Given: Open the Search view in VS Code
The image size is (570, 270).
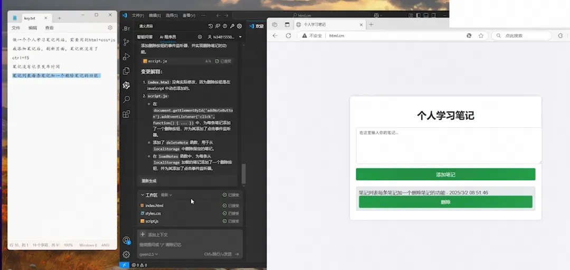Looking at the screenshot, I should click(126, 100).
